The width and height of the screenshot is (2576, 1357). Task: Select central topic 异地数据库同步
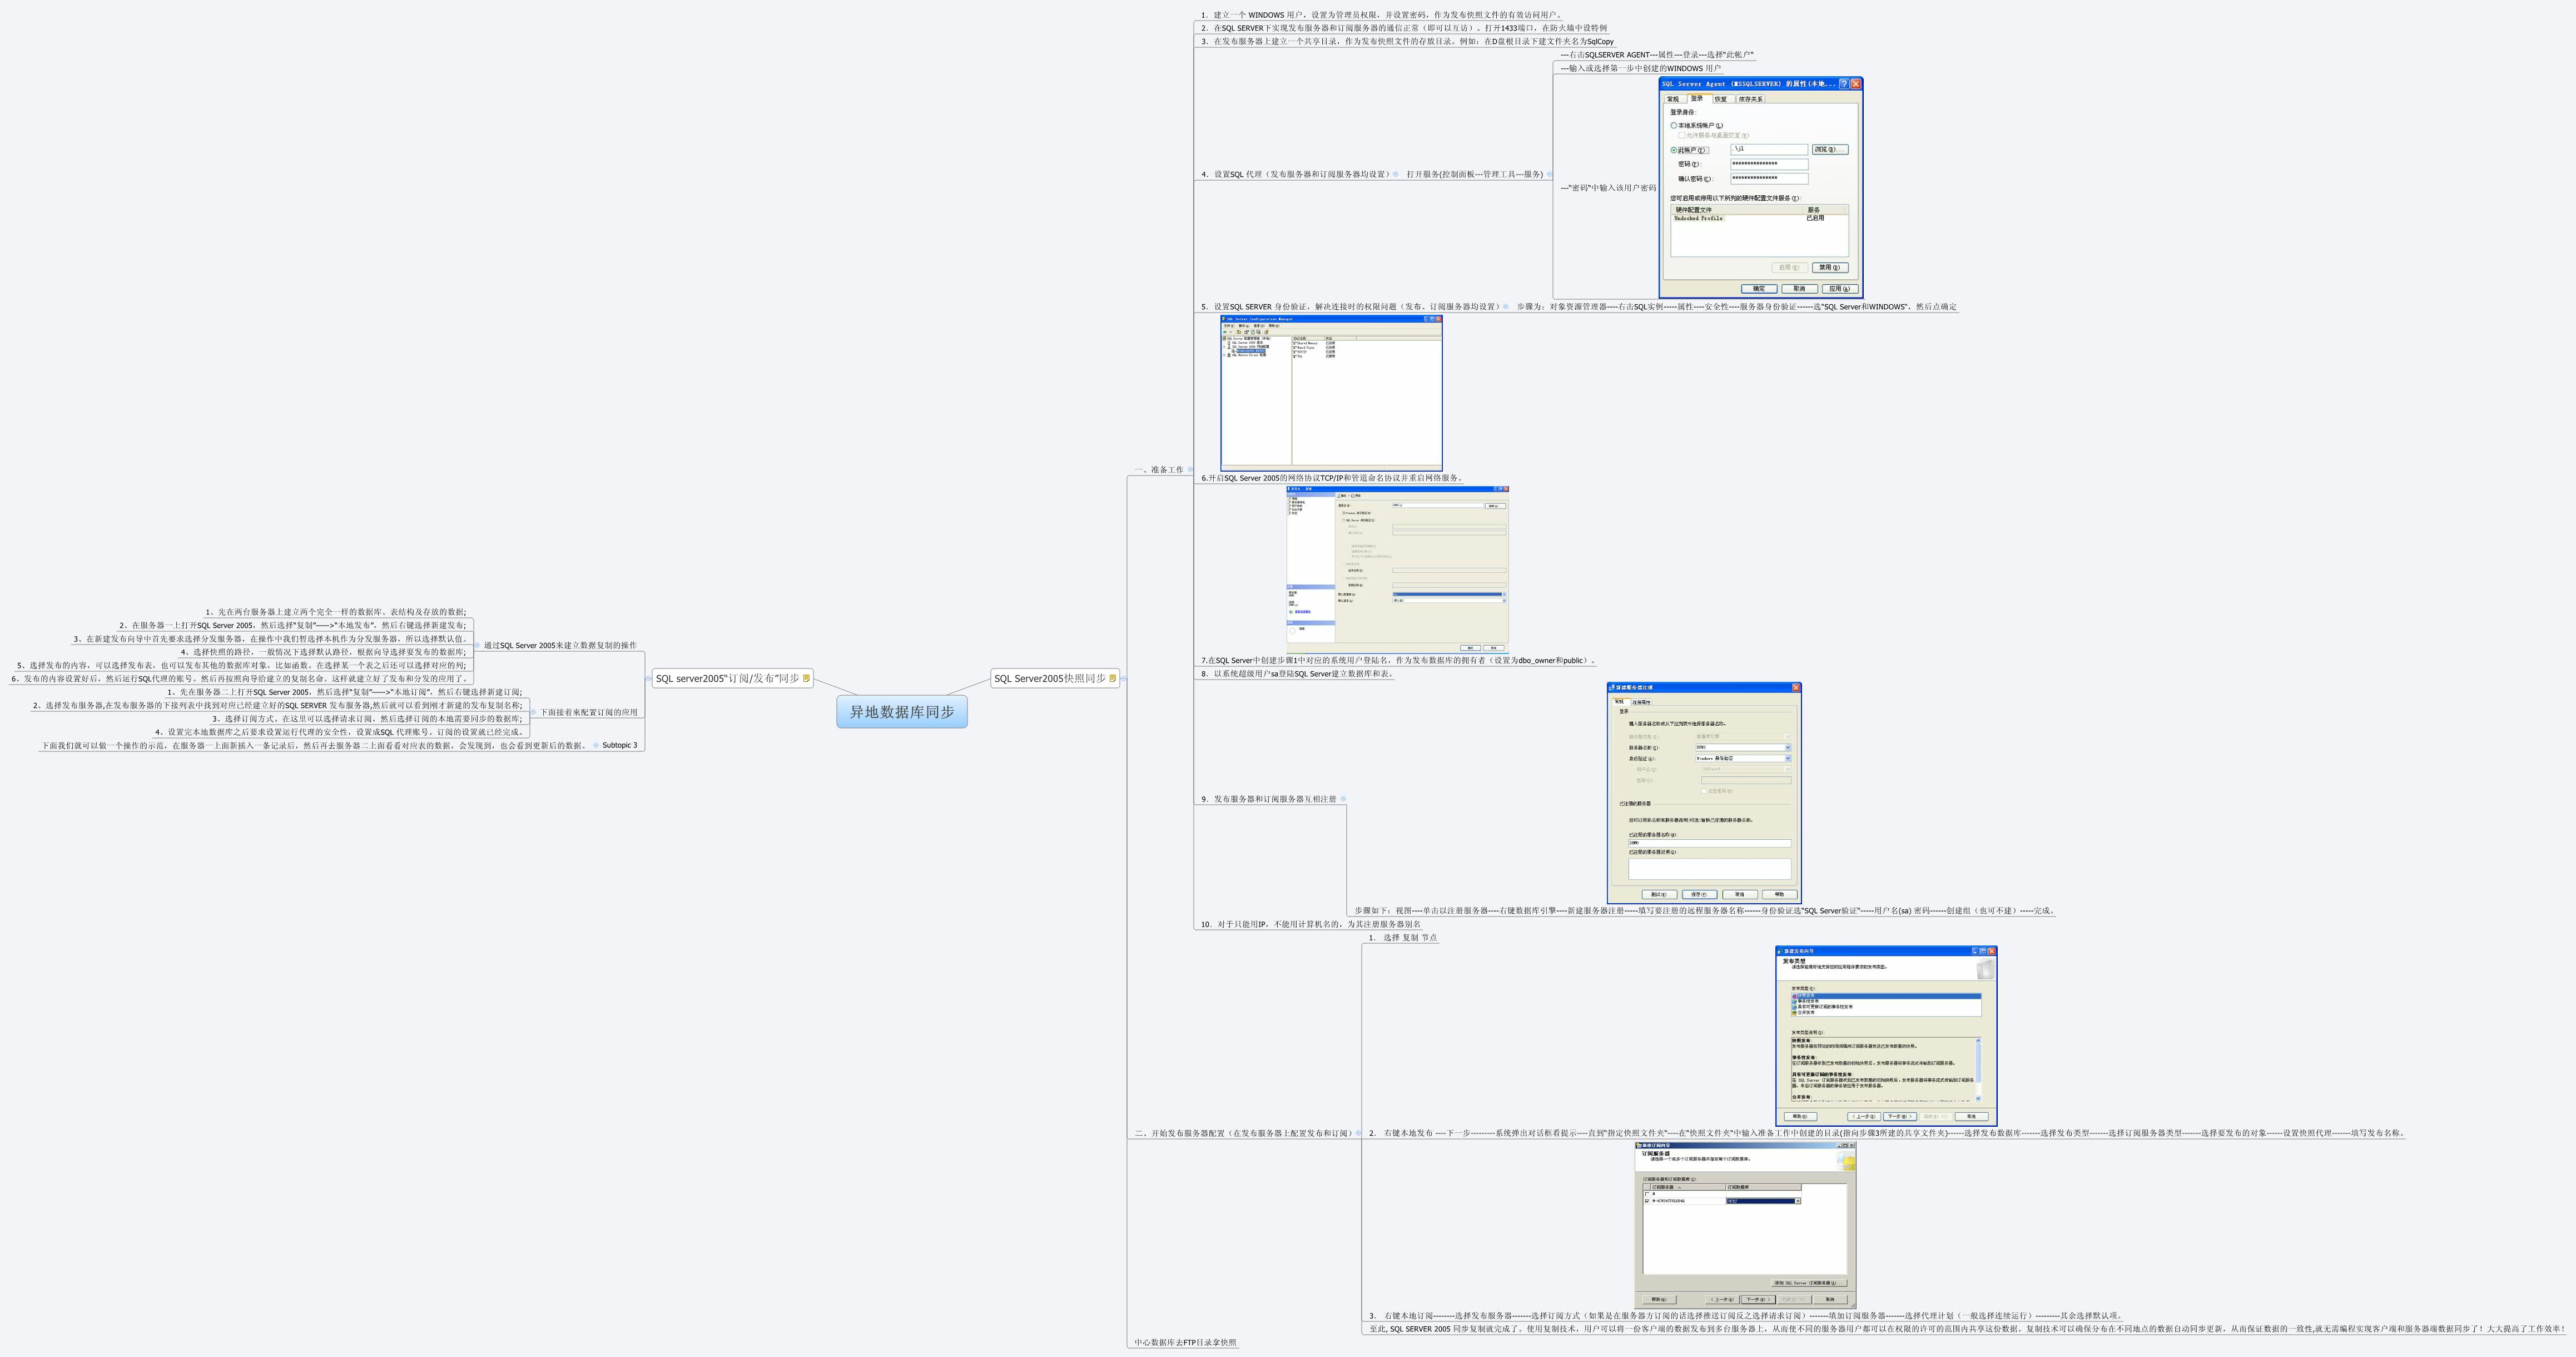901,712
